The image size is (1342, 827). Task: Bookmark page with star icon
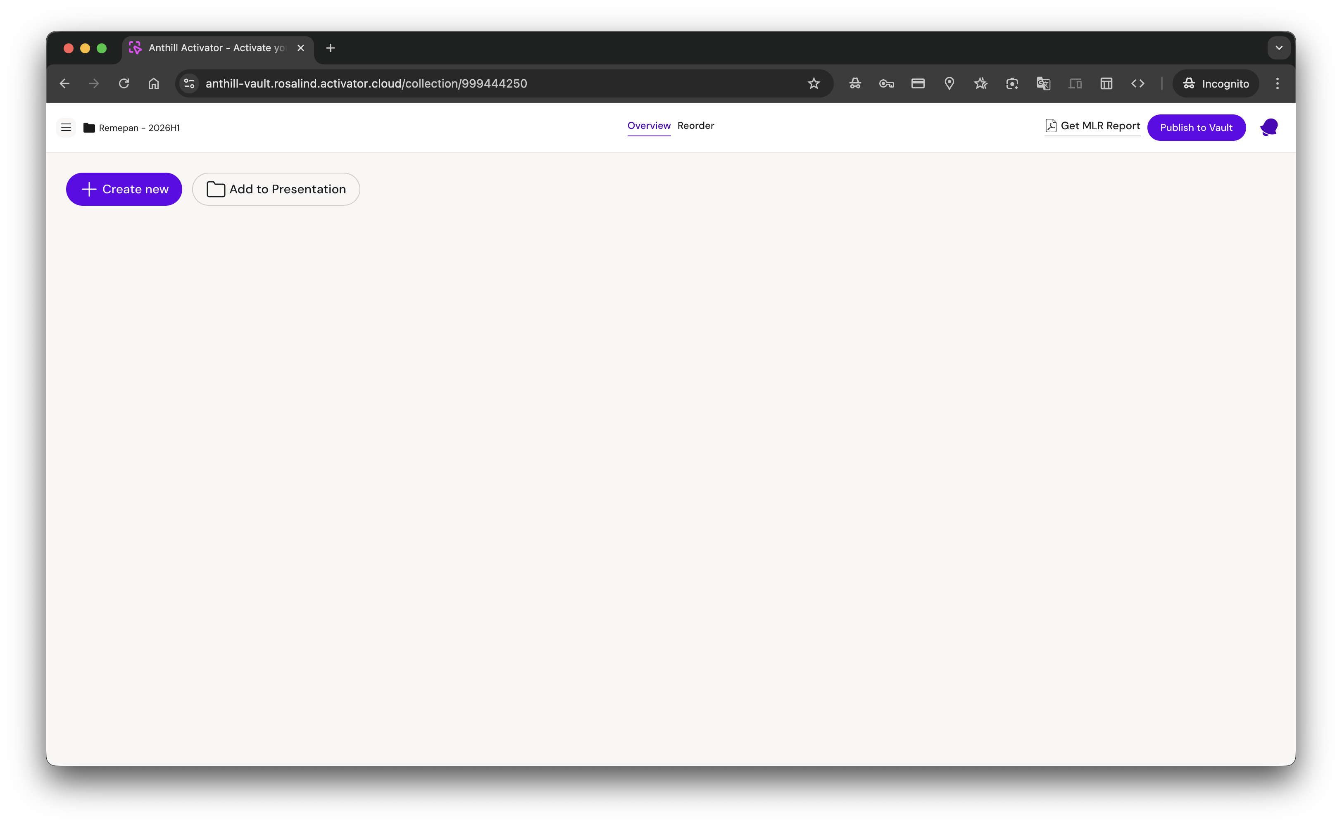(x=814, y=84)
